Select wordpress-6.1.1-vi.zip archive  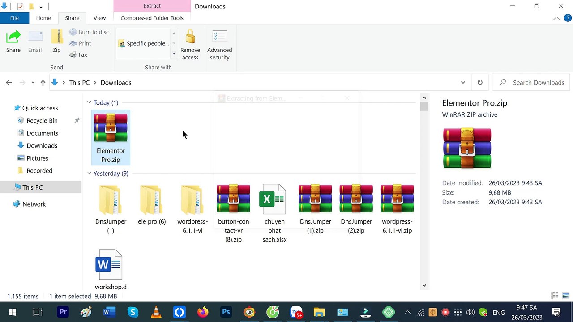tap(397, 209)
